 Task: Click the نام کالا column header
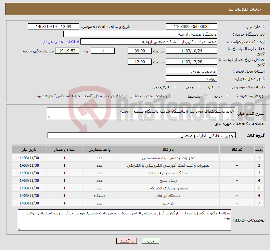coord(168,150)
